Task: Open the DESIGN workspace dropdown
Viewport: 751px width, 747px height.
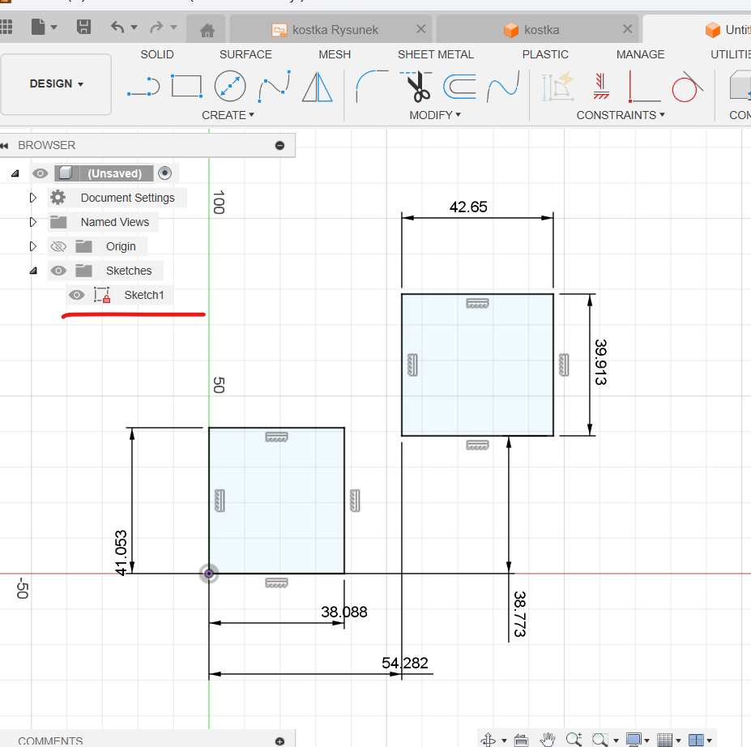Action: (56, 83)
